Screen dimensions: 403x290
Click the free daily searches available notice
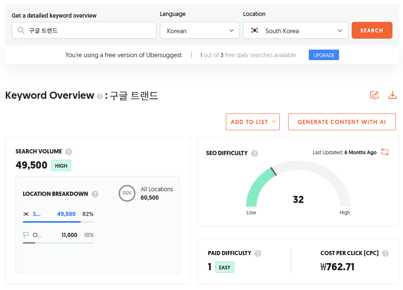(248, 55)
